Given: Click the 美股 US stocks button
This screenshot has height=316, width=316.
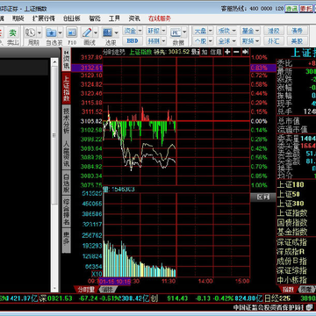Looking at the screenshot, I should pyautogui.click(x=298, y=40).
